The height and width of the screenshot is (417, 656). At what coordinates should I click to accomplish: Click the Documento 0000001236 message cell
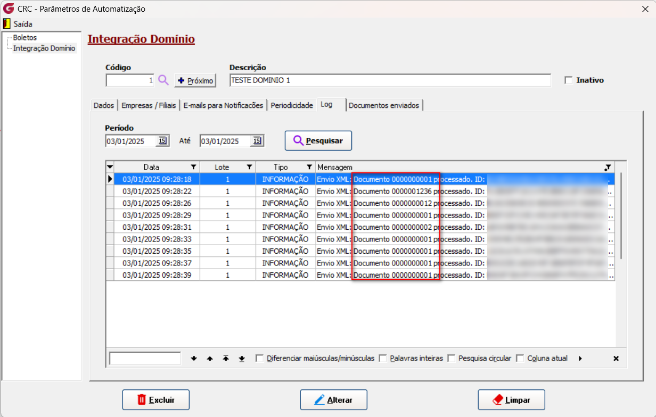(465, 191)
